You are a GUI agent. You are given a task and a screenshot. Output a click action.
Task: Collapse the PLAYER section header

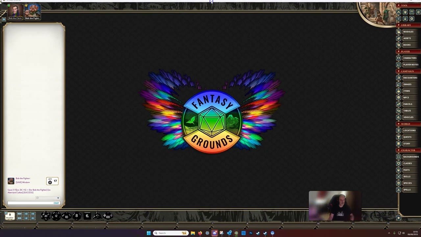tap(408, 51)
